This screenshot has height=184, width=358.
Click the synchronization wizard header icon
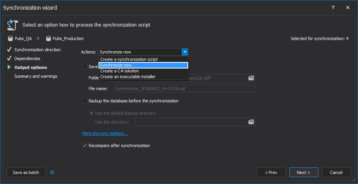(11, 25)
